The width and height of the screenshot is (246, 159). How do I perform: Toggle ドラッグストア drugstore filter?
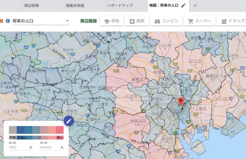click(232, 21)
